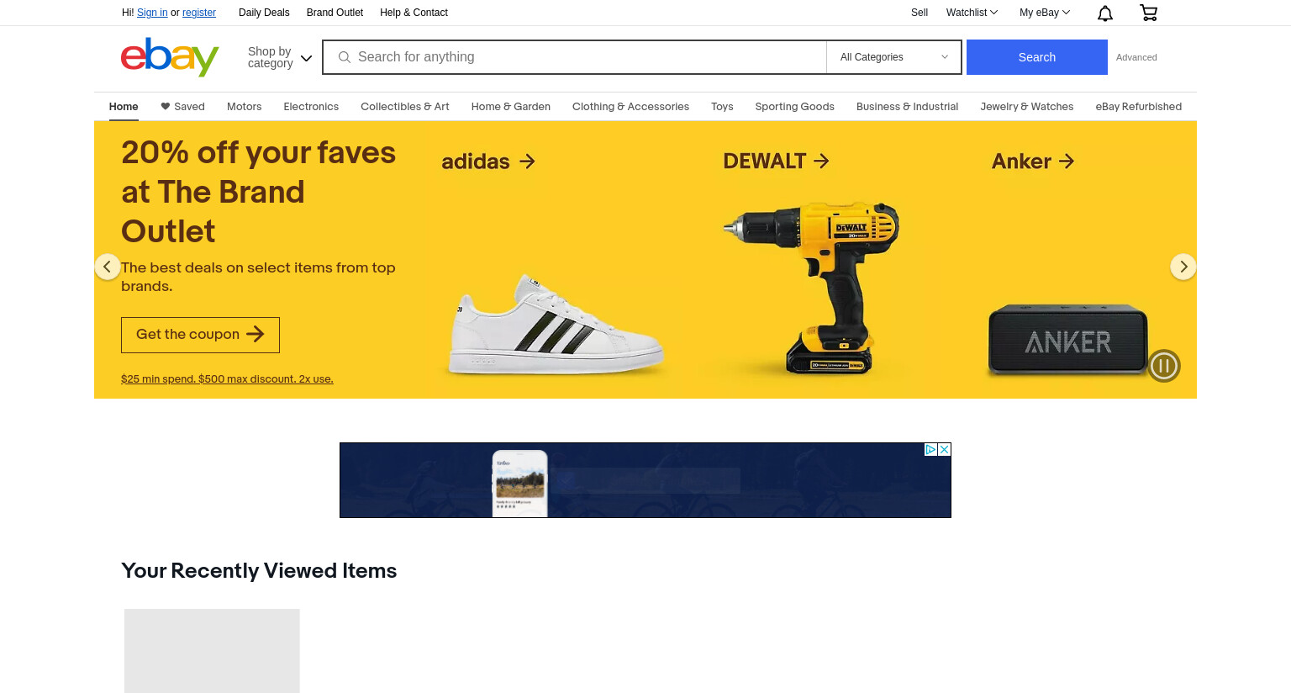Close the advertisement banner
This screenshot has height=693, width=1291.
click(x=945, y=449)
